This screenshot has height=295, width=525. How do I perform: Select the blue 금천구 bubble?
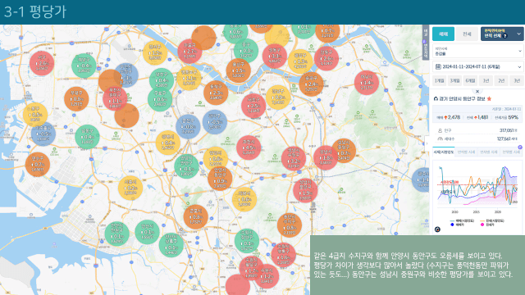point(188,127)
